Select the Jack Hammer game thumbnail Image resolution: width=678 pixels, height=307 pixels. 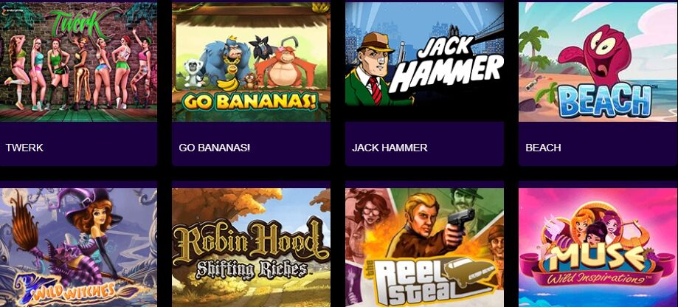tap(424, 62)
